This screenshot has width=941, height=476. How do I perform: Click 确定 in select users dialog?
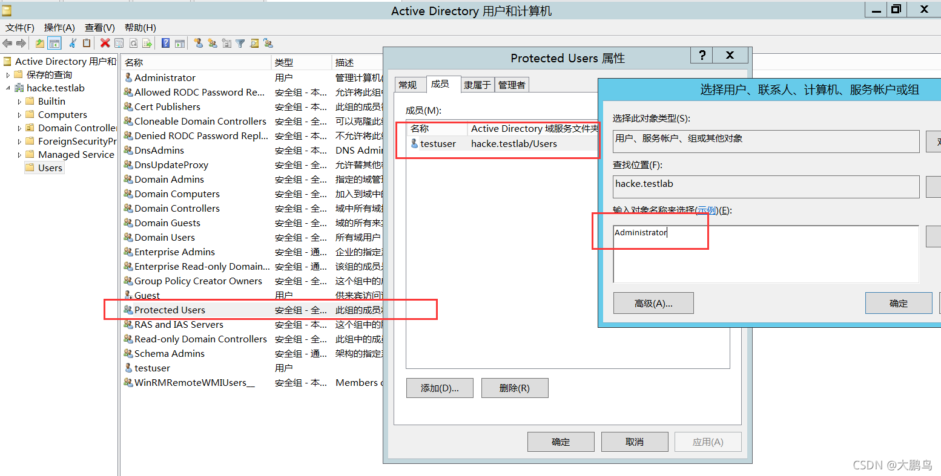coord(899,304)
